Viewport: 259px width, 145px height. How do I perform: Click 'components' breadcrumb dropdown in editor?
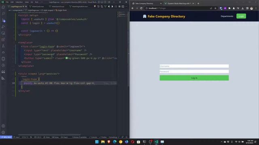18,10
